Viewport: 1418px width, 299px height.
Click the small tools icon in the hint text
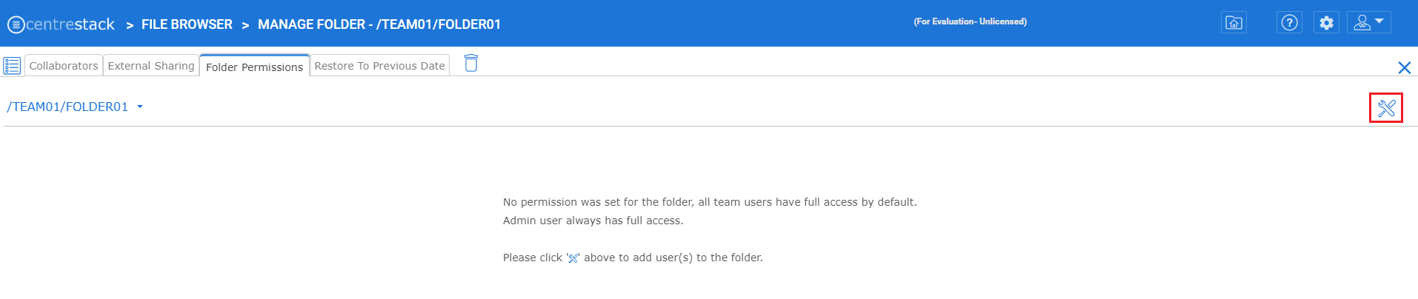(573, 258)
